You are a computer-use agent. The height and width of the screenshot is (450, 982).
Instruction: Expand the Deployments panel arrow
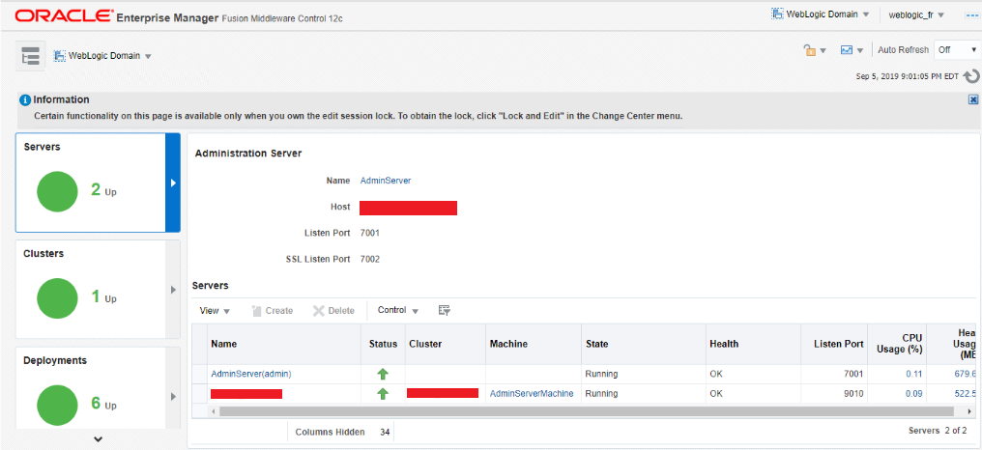[173, 396]
